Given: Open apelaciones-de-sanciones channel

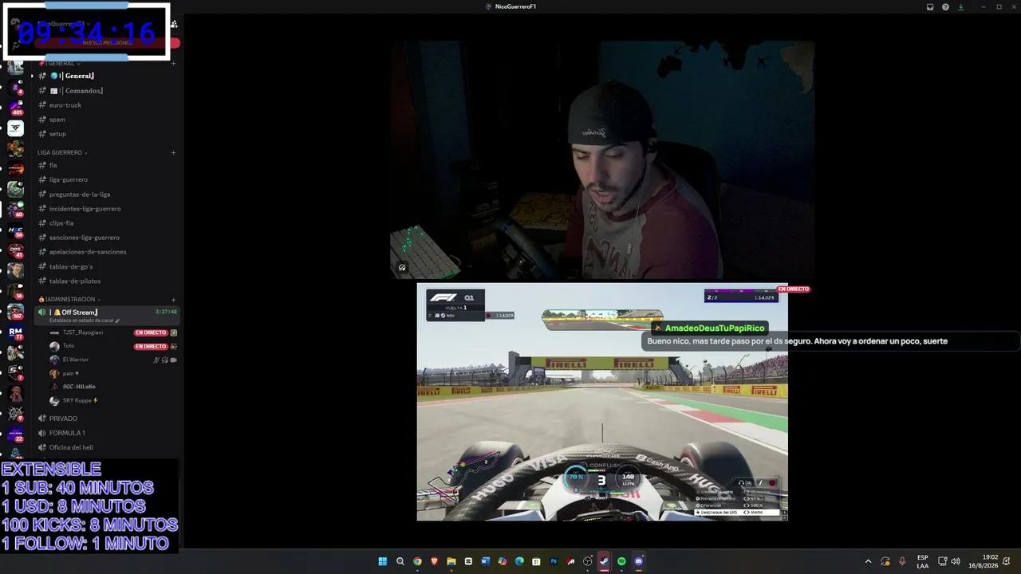Looking at the screenshot, I should pyautogui.click(x=106, y=252).
